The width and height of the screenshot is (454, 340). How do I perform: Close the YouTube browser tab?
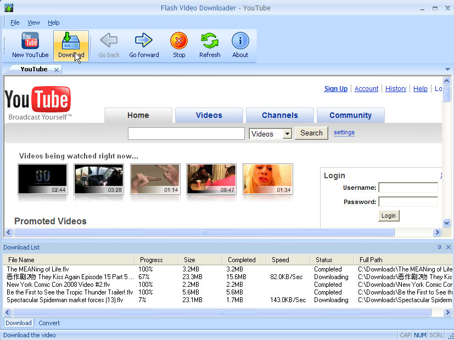pyautogui.click(x=57, y=70)
